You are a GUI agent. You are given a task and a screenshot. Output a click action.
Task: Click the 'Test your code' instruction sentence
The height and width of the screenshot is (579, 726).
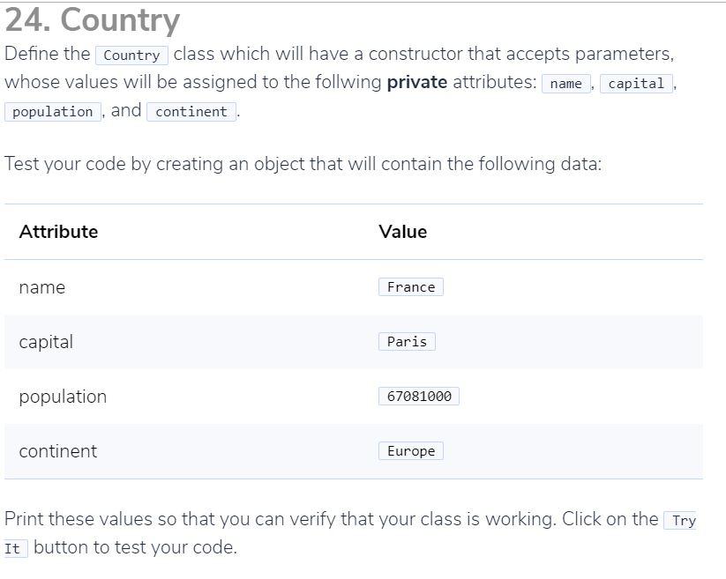tap(303, 164)
